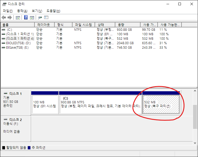Show/hide console tree toolbar icon
Viewport: 198px width, 157px height.
click(18, 18)
